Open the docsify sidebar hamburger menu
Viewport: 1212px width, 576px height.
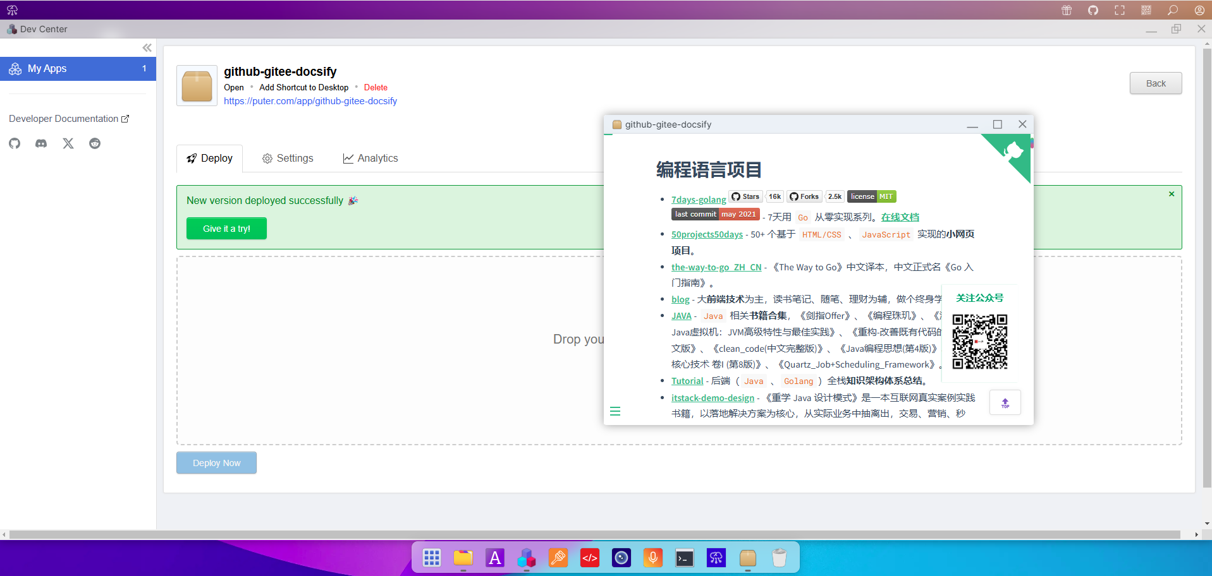615,411
